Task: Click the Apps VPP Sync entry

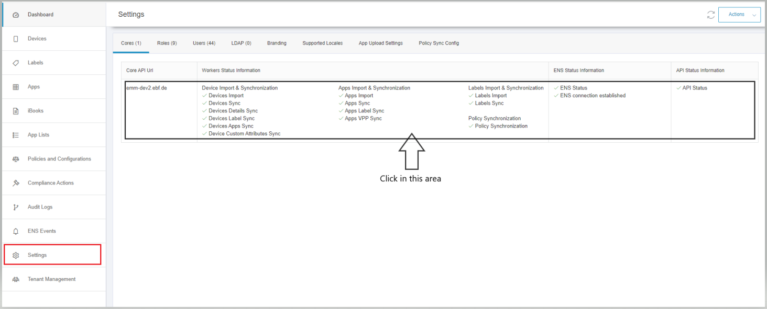Action: [360, 118]
